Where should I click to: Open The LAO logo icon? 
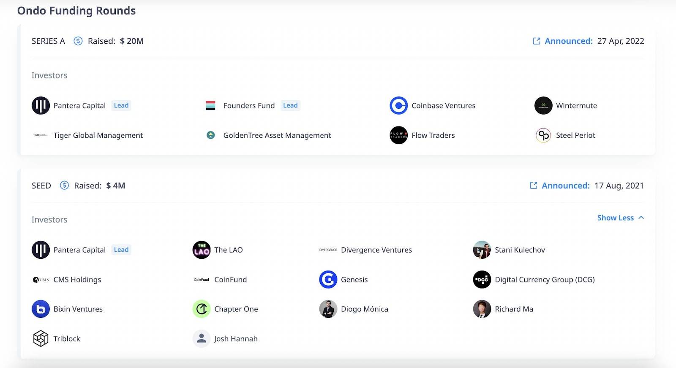pyautogui.click(x=202, y=250)
